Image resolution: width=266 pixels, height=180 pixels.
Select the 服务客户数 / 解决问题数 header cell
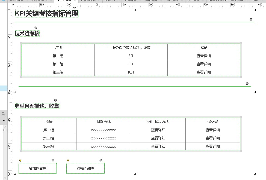pyautogui.click(x=131, y=48)
